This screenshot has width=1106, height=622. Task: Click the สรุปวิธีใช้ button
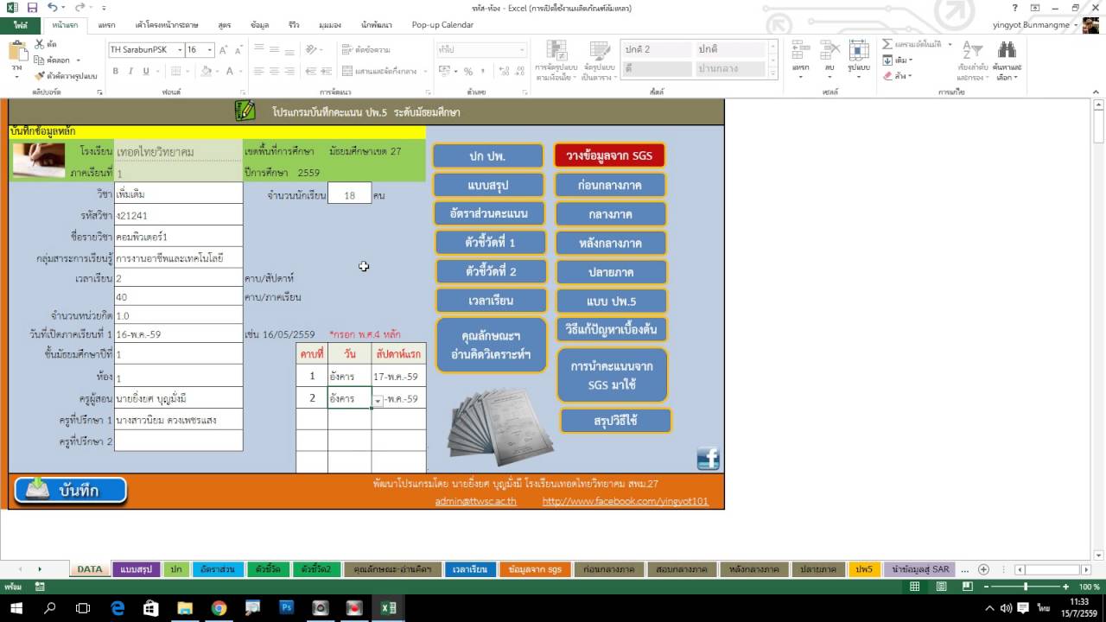tap(615, 421)
